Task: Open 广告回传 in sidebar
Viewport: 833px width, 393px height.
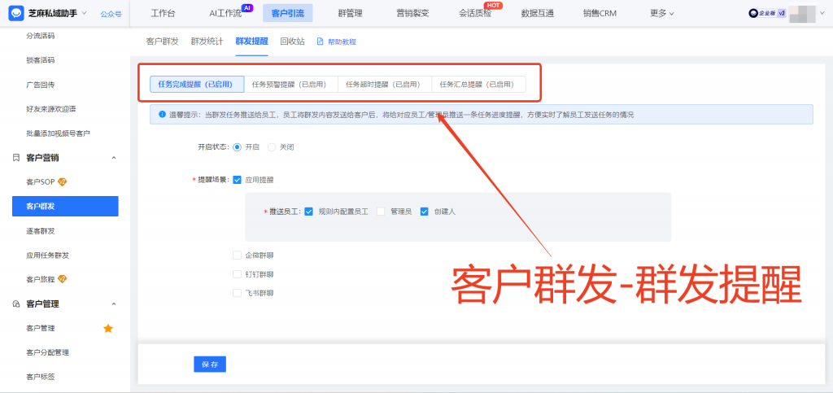Action: (41, 85)
